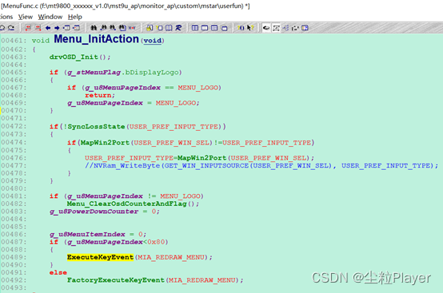
Task: Click 0x80 constant on line 487
Action: pos(156,242)
